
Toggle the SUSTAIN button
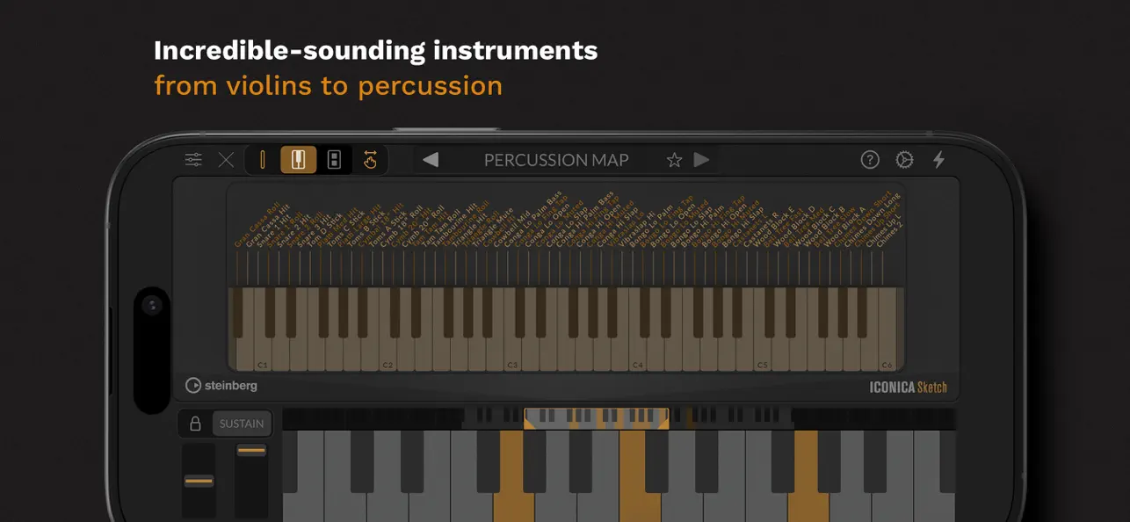pyautogui.click(x=242, y=424)
